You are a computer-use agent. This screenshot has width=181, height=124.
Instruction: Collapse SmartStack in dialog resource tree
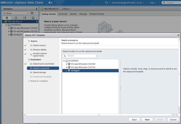click(64, 61)
